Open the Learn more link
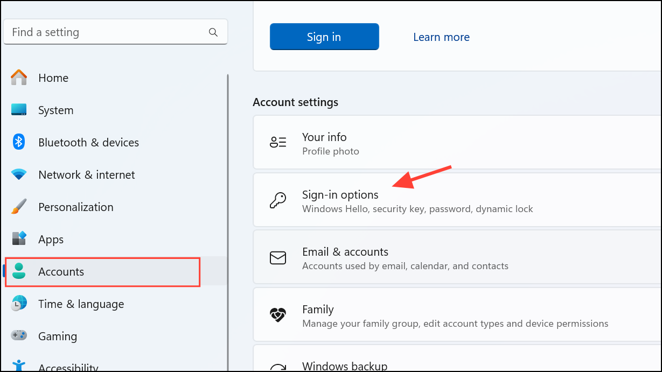Screen dimensions: 662x372 pos(441,37)
